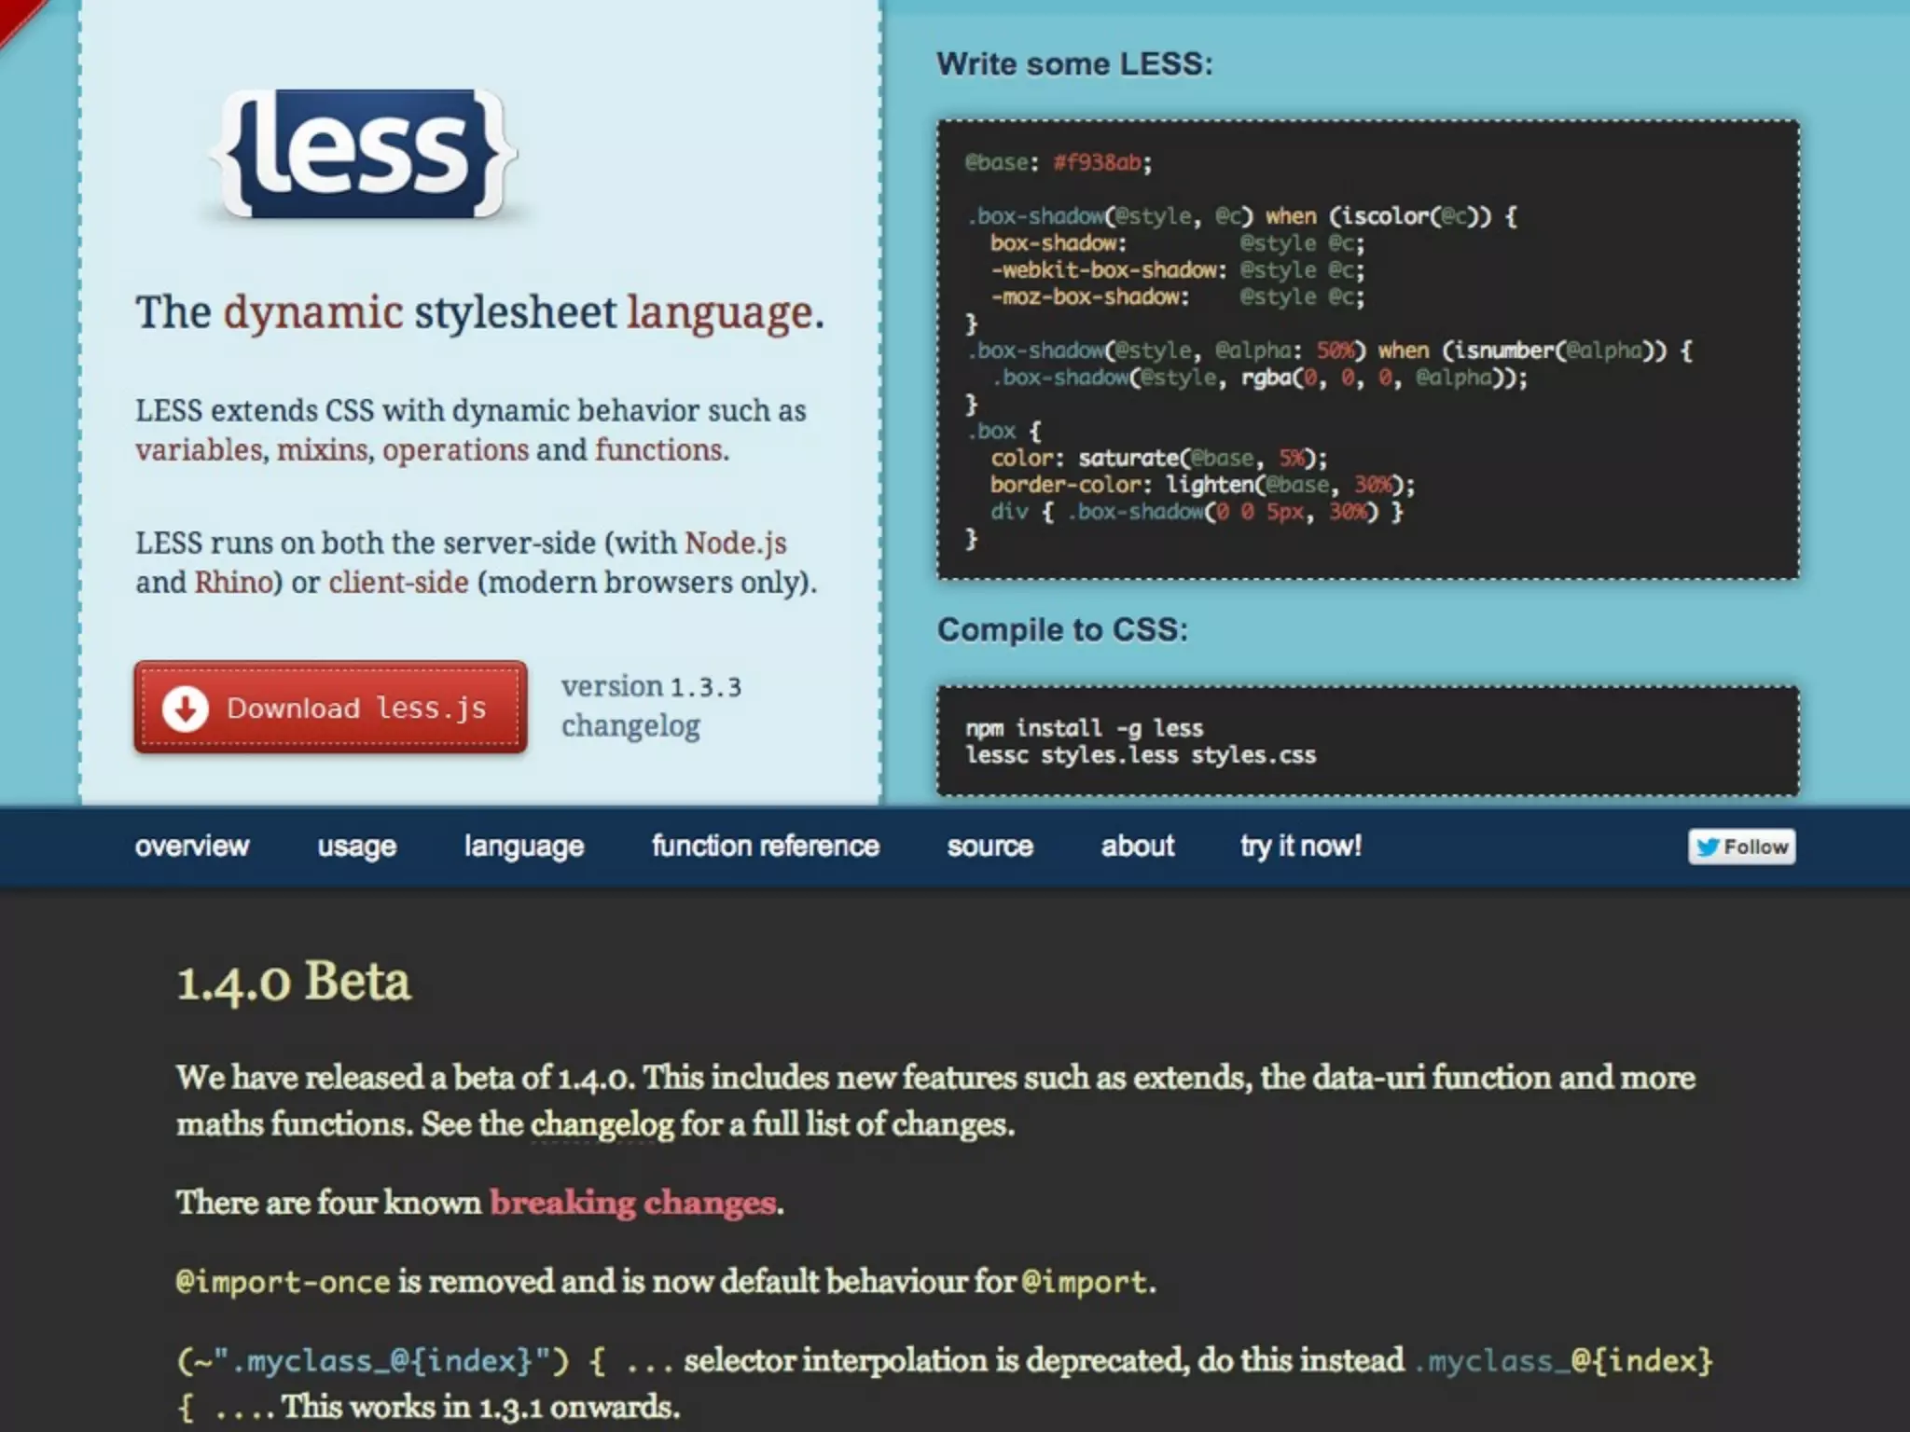Go to the overview nav item

191,847
